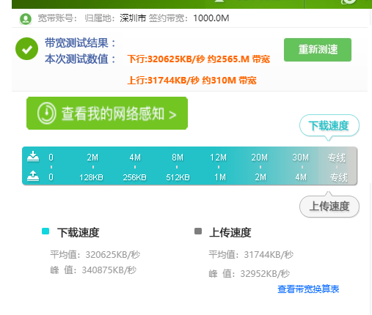This screenshot has height=315, width=372.
Task: Click the orange 下行 download result text
Action: [x=199, y=59]
